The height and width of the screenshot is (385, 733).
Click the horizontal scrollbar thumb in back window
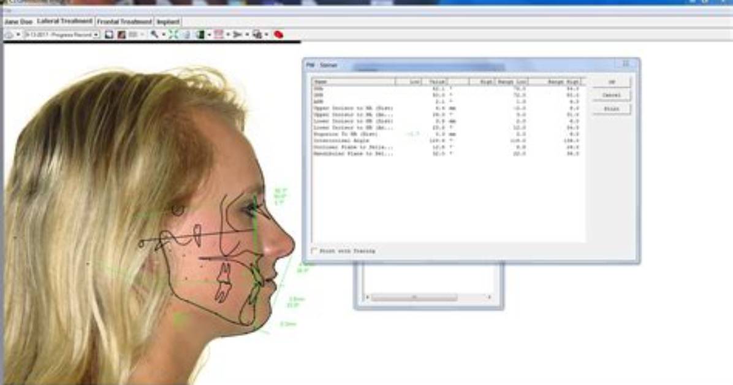(x=414, y=297)
